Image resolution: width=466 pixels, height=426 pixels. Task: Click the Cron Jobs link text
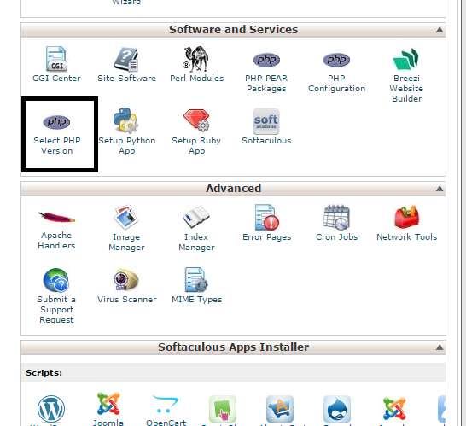coord(337,237)
